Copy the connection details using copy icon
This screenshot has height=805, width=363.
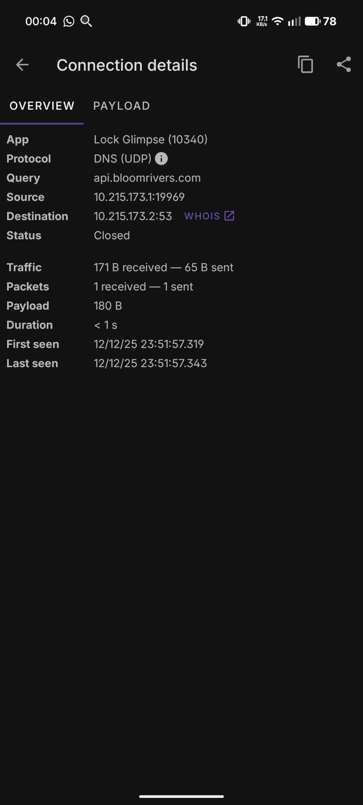305,64
